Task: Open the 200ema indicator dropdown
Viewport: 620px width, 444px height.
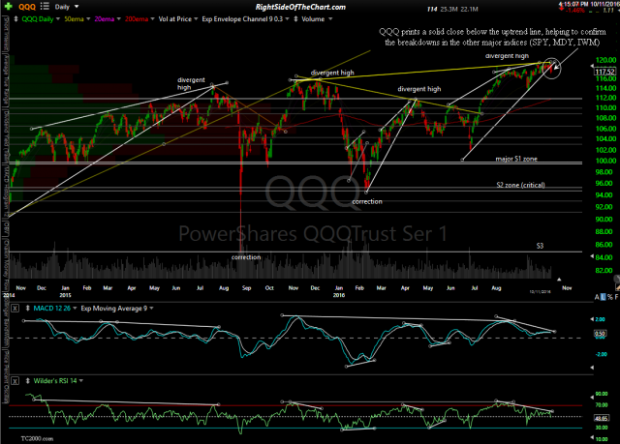Action: pos(152,19)
